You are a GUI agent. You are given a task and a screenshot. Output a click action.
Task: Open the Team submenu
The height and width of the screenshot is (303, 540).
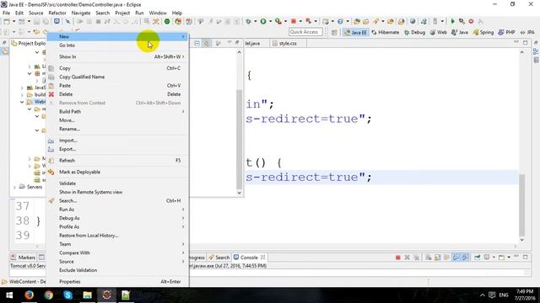117,244
